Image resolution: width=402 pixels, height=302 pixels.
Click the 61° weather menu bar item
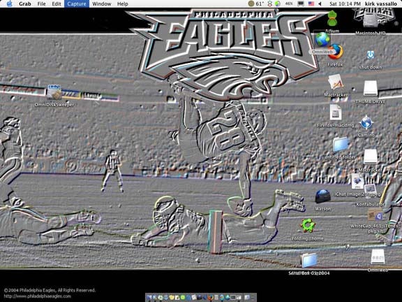point(256,3)
